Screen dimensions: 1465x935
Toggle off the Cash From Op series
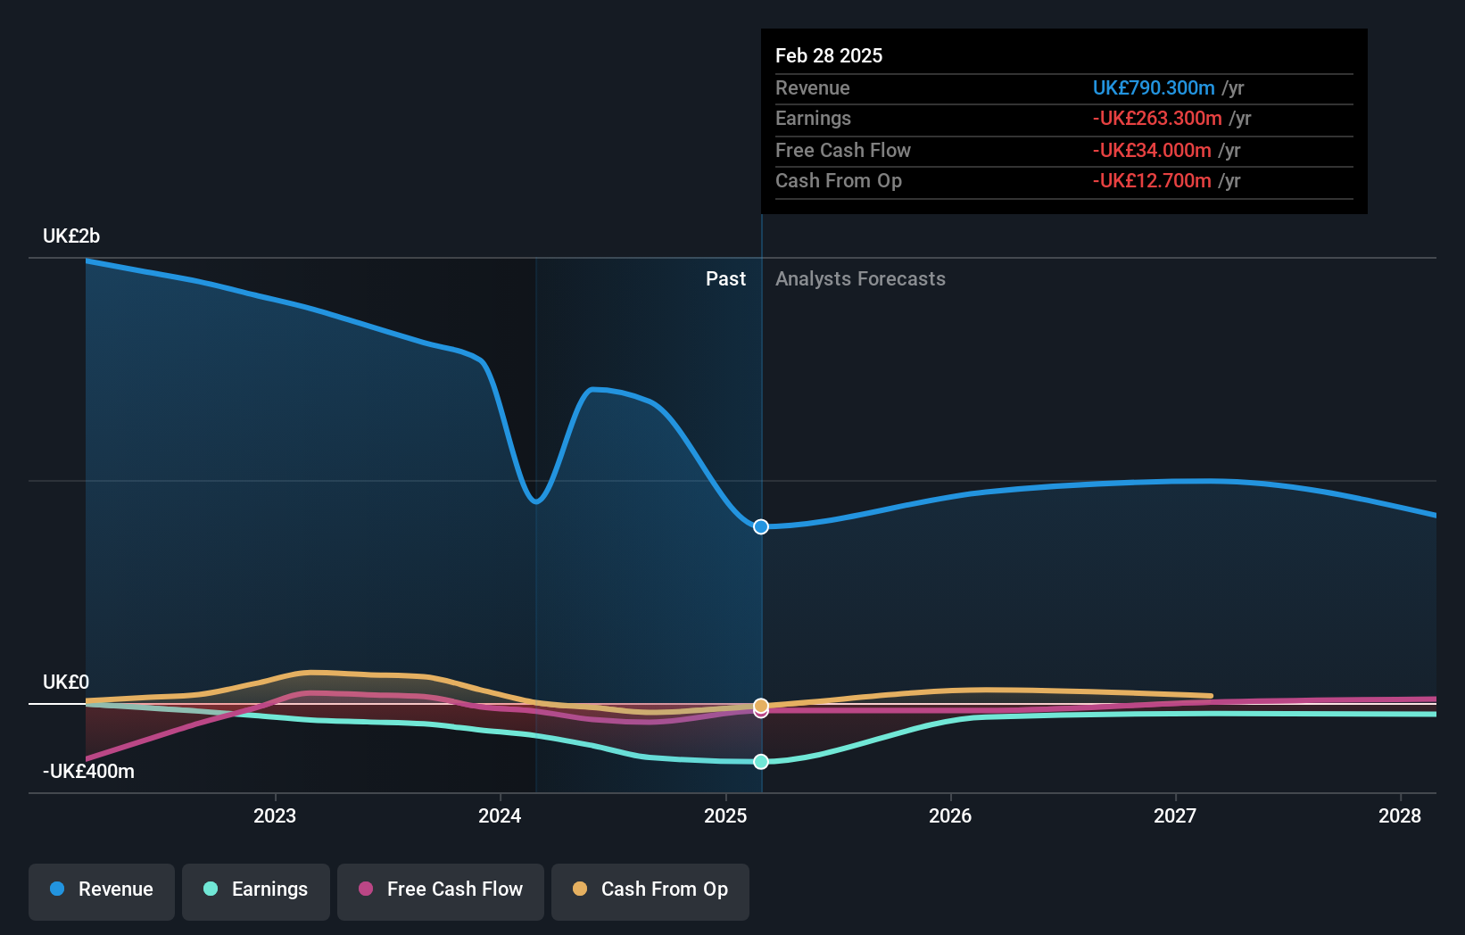point(650,890)
